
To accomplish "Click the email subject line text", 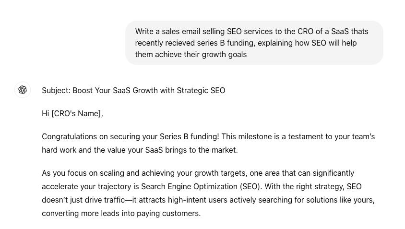I will (x=133, y=90).
